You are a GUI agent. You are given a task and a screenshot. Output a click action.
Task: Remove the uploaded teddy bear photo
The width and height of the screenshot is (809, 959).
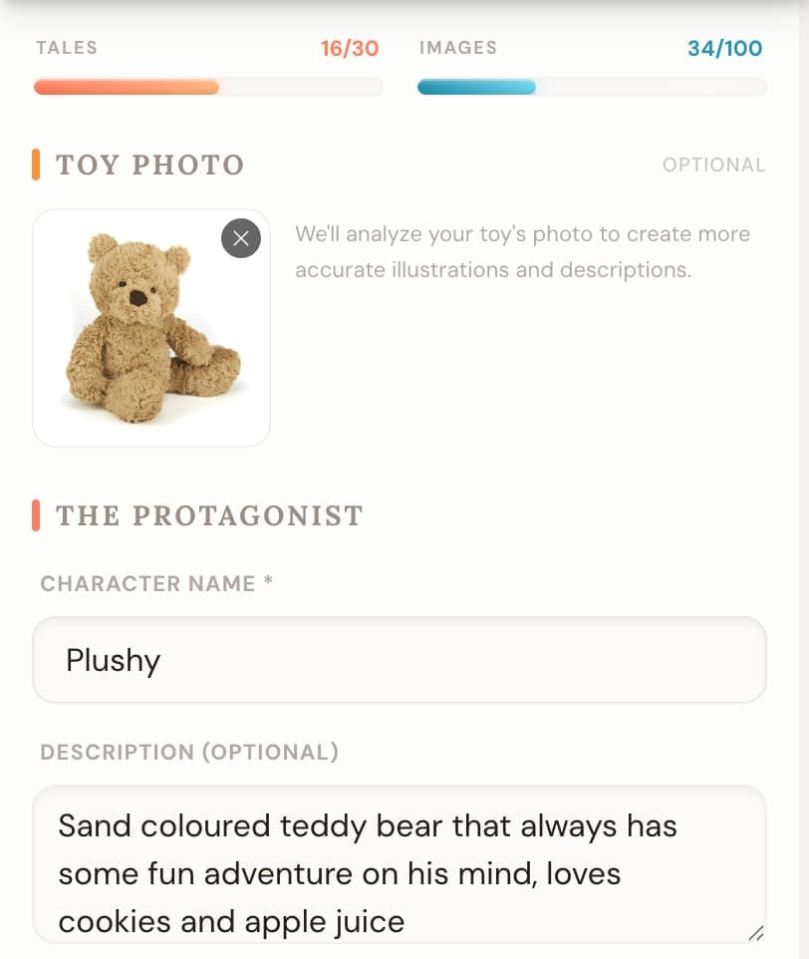pyautogui.click(x=240, y=238)
